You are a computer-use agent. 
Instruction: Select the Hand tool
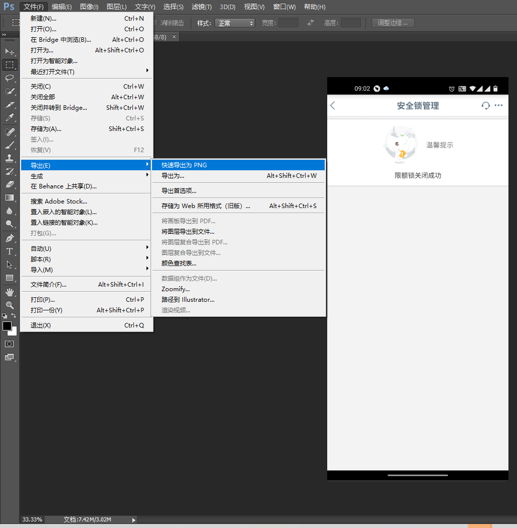tap(10, 292)
